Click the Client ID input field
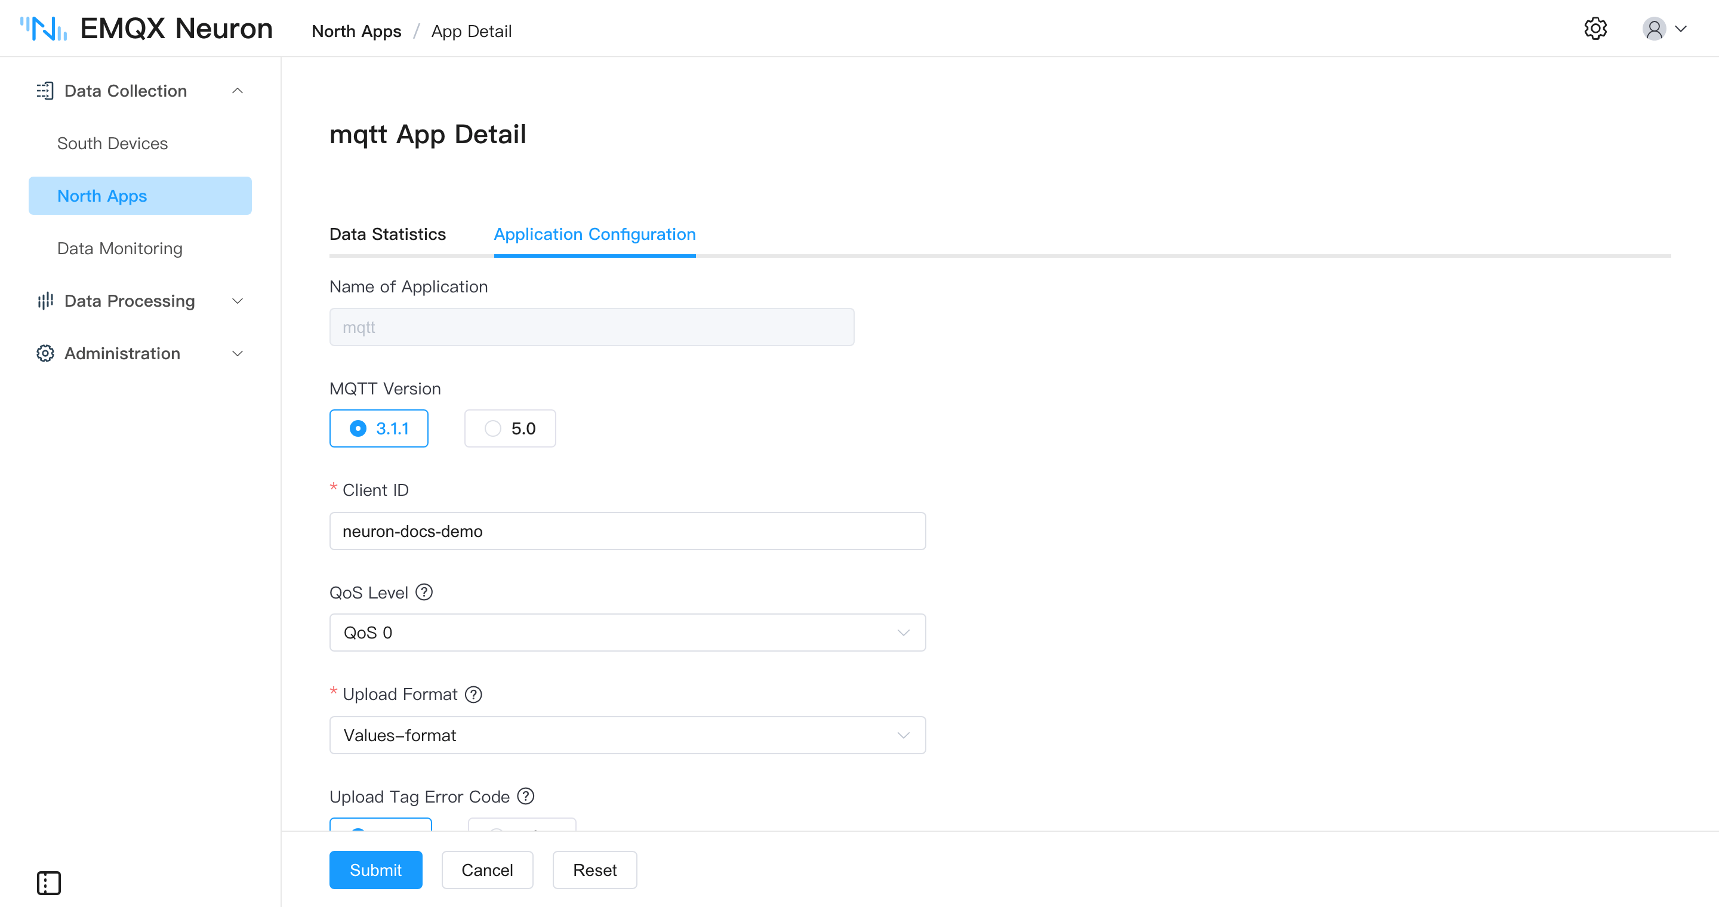The height and width of the screenshot is (907, 1719). (627, 531)
